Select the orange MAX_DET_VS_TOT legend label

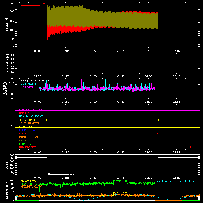[x=31, y=187]
